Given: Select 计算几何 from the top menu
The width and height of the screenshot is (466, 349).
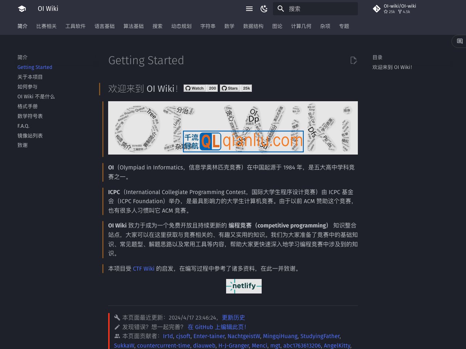Looking at the screenshot, I should click(x=301, y=26).
